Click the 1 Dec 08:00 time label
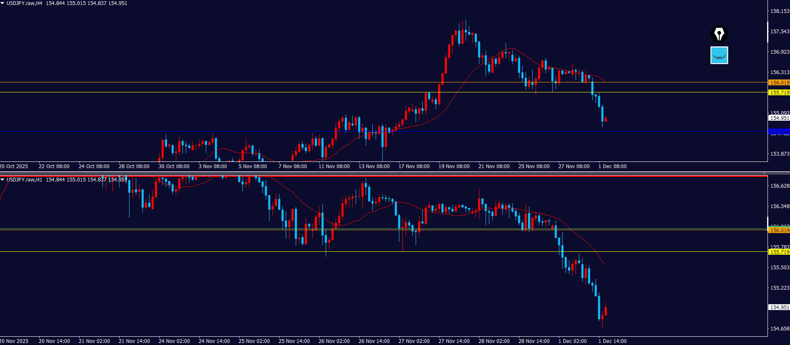The height and width of the screenshot is (345, 790). point(612,166)
